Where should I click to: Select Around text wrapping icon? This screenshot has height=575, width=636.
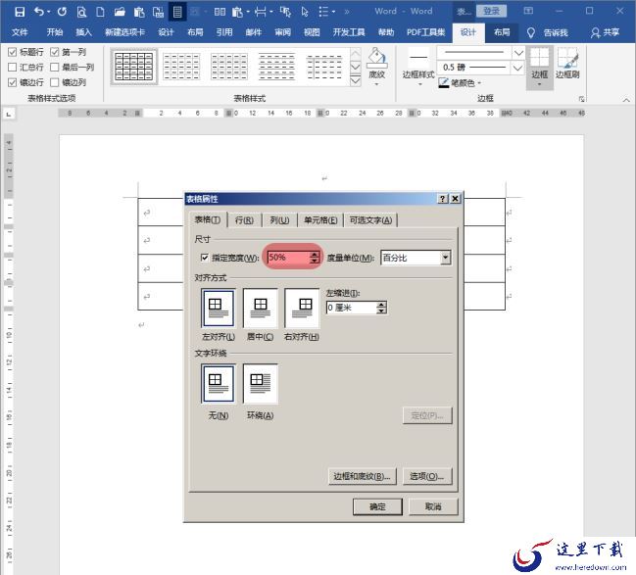pos(260,384)
